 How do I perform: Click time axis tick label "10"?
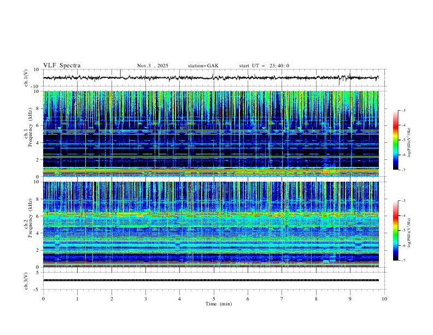click(x=384, y=299)
